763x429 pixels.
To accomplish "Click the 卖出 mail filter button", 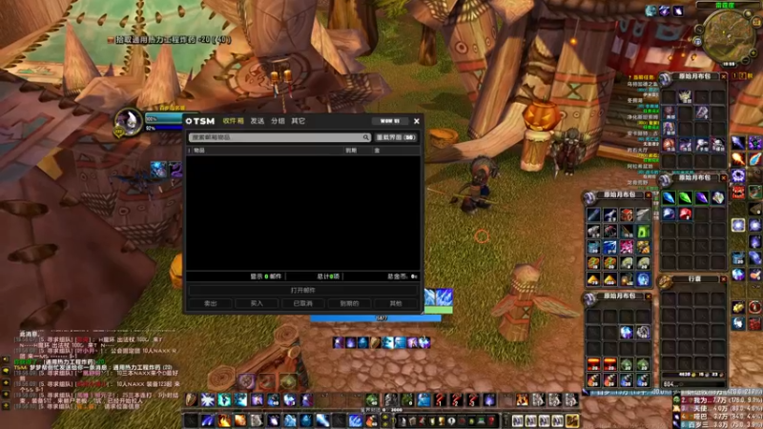I will tap(210, 303).
